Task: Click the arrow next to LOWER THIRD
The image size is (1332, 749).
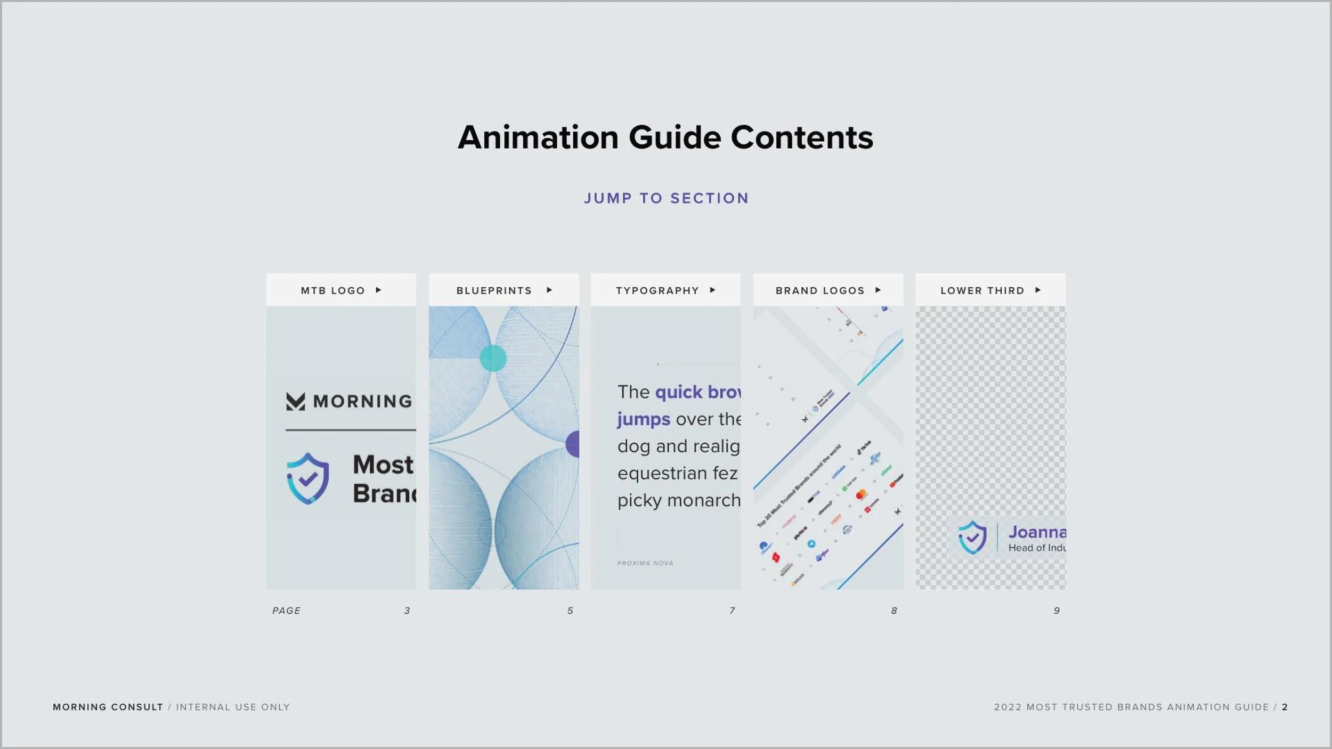Action: 1038,290
